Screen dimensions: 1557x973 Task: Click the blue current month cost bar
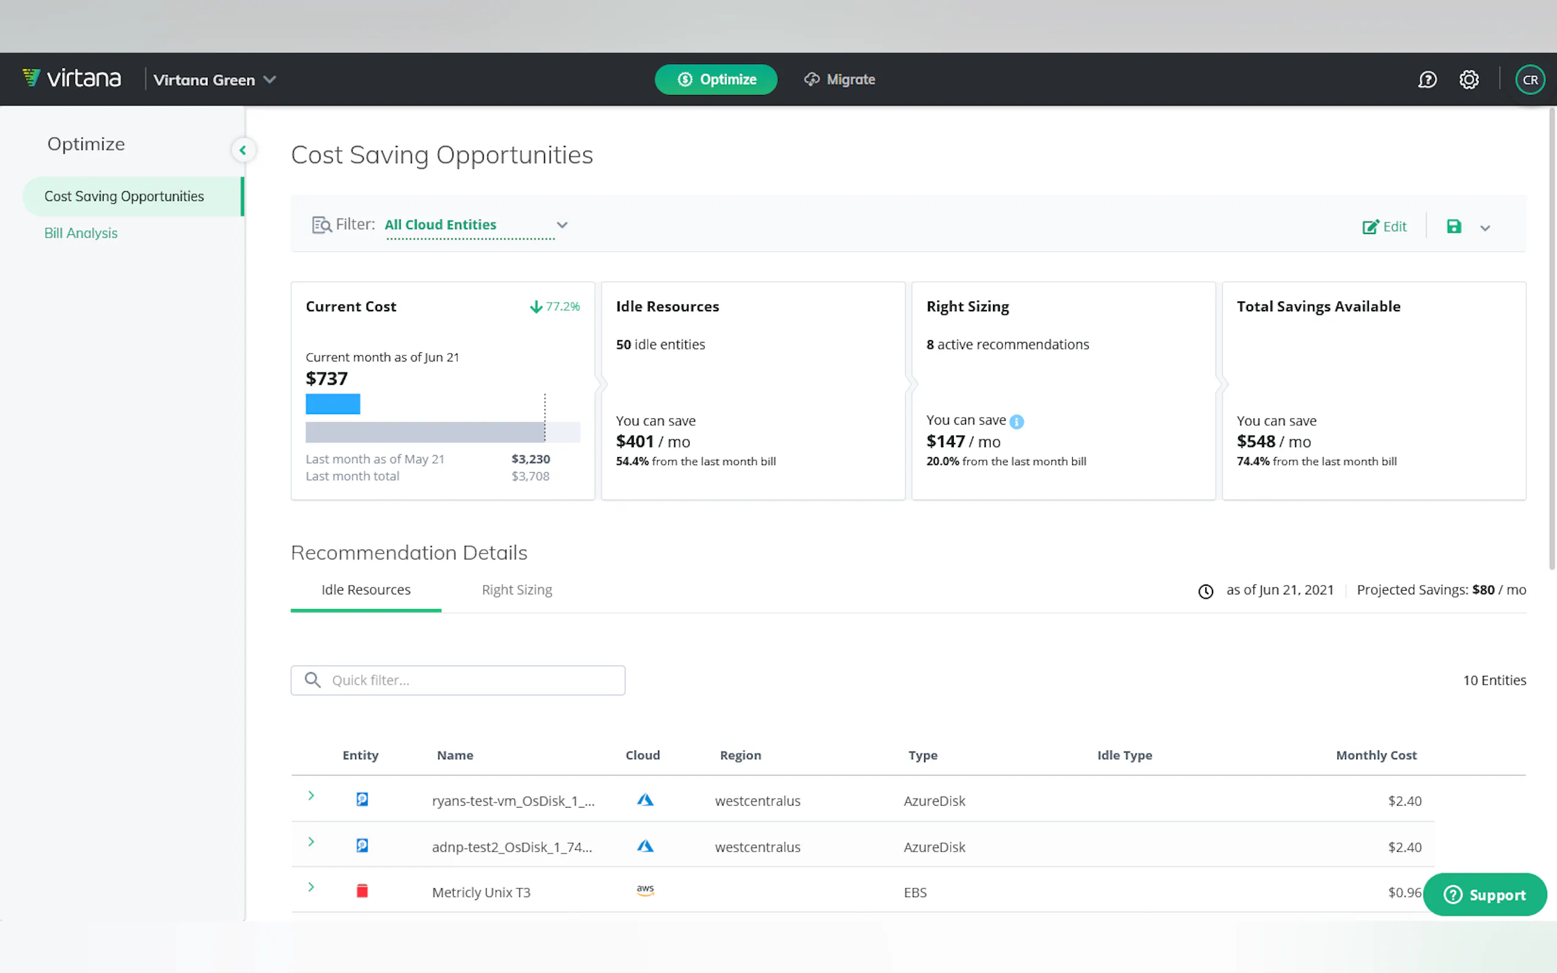(x=333, y=404)
